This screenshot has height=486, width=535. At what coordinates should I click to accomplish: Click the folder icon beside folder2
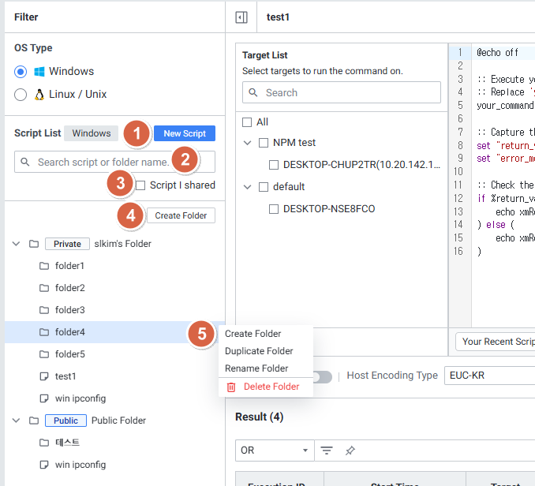pos(44,288)
